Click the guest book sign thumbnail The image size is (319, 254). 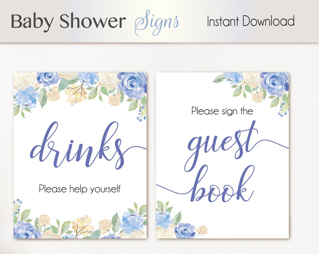(222, 155)
